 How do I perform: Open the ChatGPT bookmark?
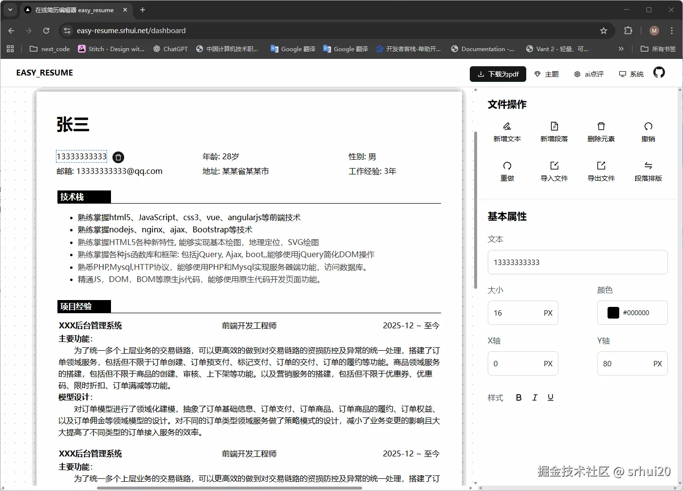pos(170,49)
